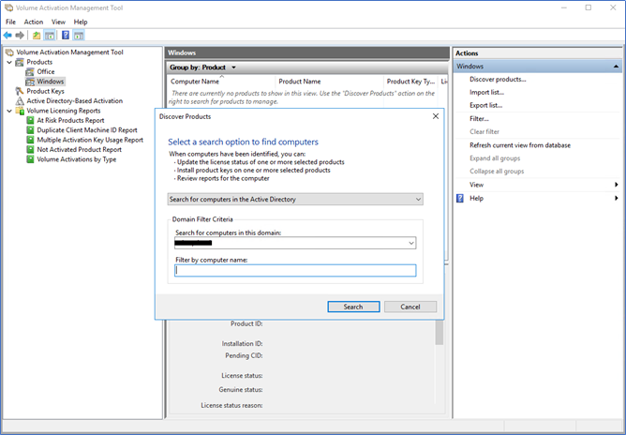Viewport: 626px width, 435px height.
Task: Open the Not Activated Product Report
Action: point(79,149)
